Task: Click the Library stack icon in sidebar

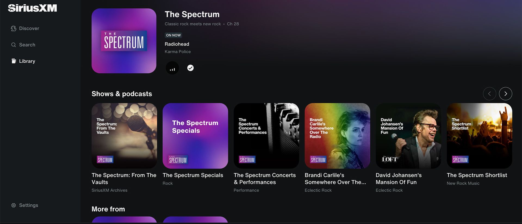Action: pos(14,61)
